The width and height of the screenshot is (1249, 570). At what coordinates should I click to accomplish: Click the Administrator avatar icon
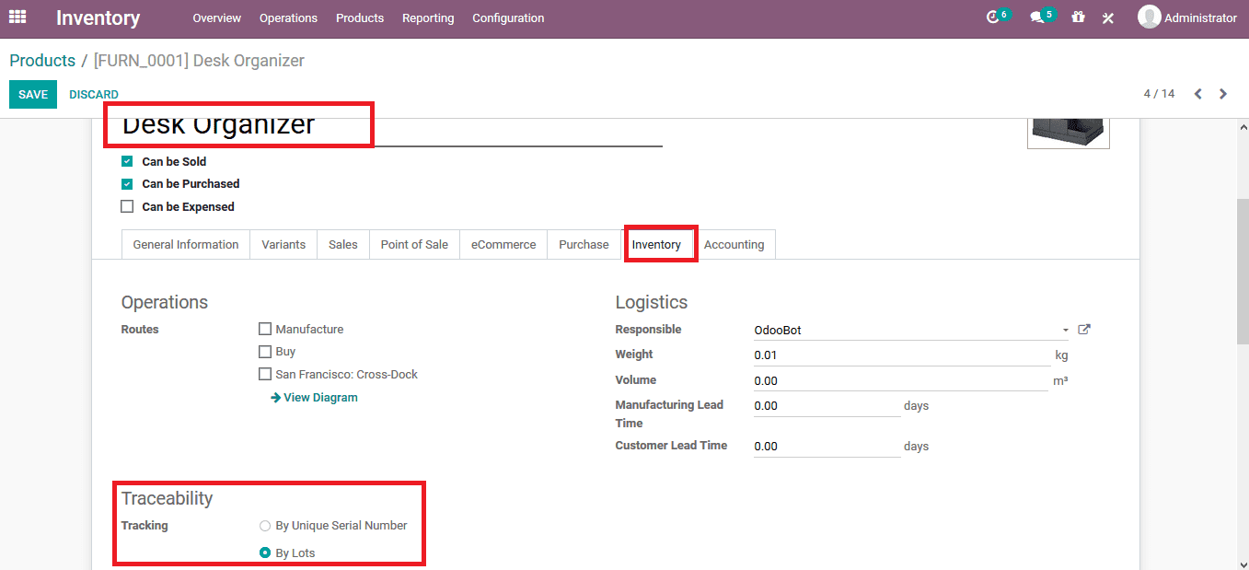point(1149,17)
